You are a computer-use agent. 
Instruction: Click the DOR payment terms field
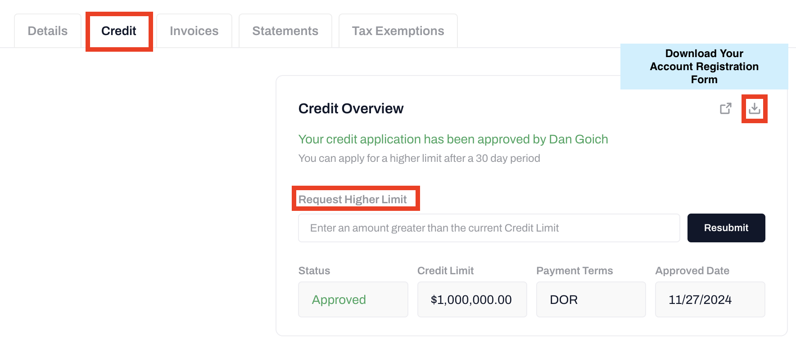click(591, 299)
